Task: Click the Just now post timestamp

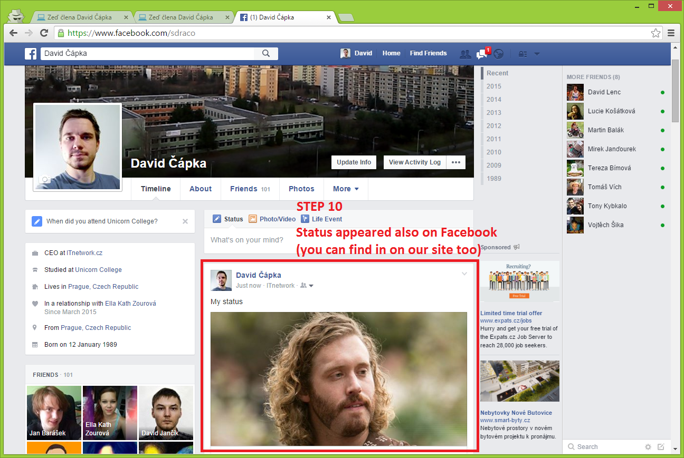Action: pyautogui.click(x=249, y=286)
